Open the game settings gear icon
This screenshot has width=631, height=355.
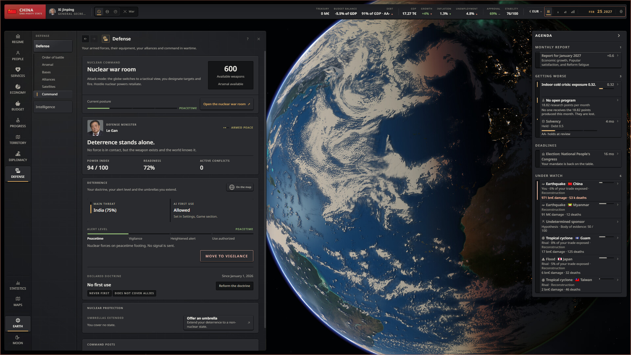621,12
